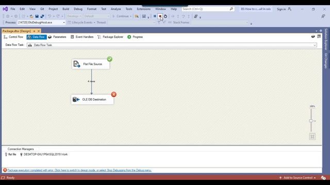Stop debugging with red square icon
The height and width of the screenshot is (185, 330).
pyautogui.click(x=160, y=16)
